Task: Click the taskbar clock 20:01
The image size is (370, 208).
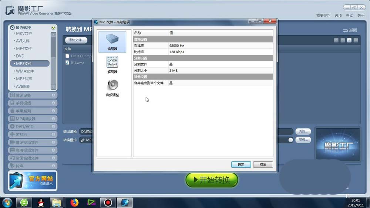Action: (356, 200)
